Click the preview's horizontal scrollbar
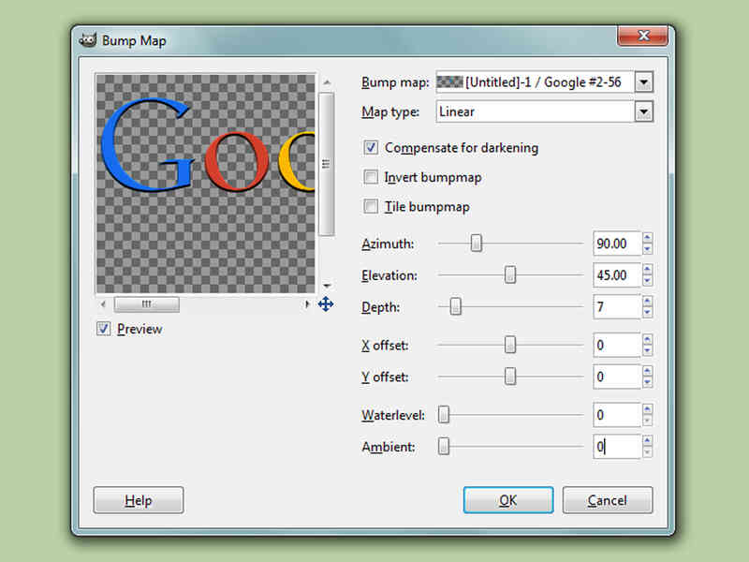 click(146, 303)
